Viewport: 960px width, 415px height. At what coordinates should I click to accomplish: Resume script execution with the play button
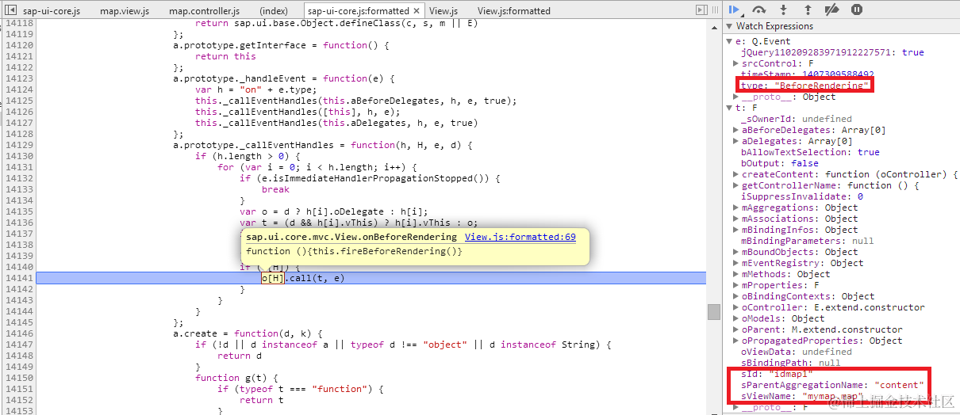click(734, 10)
